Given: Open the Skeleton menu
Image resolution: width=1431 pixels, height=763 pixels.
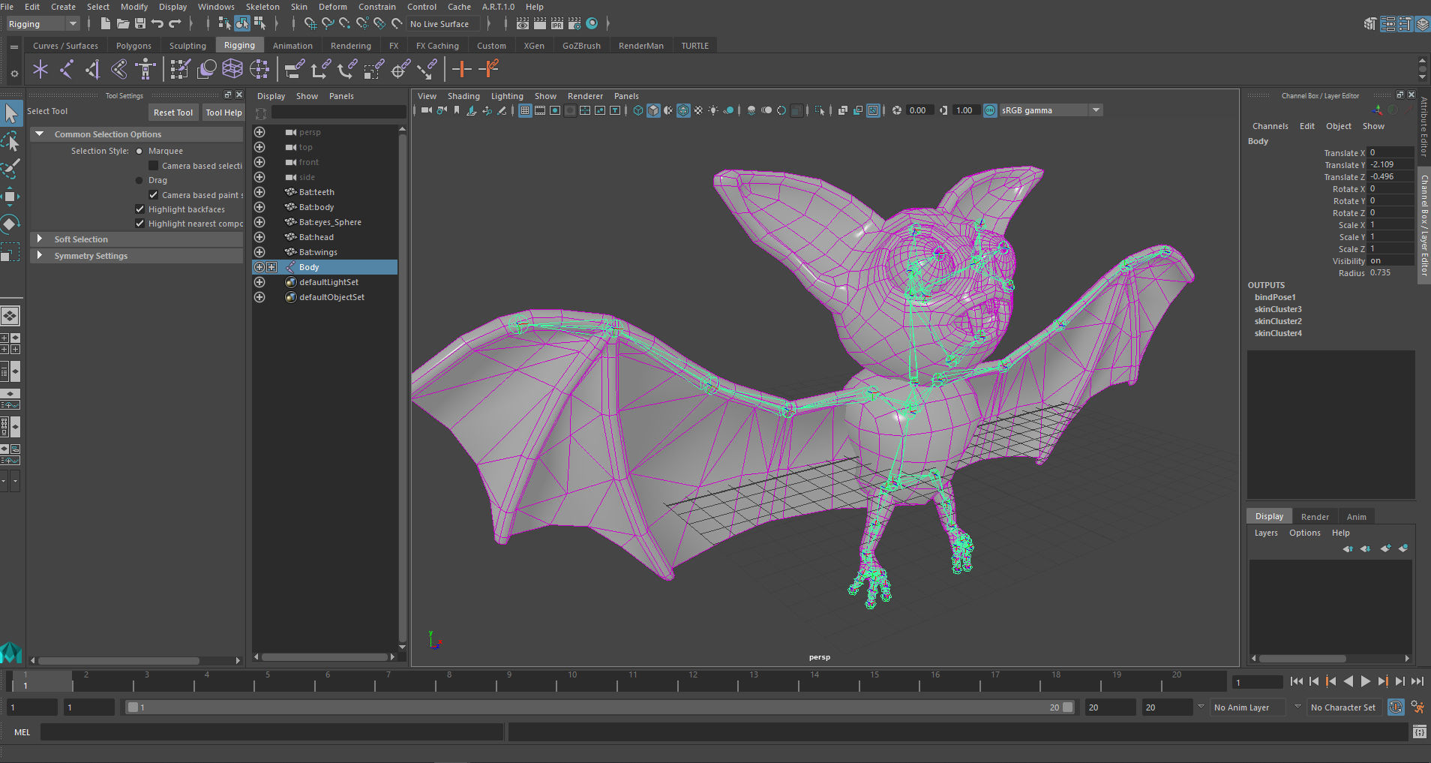Looking at the screenshot, I should [262, 7].
